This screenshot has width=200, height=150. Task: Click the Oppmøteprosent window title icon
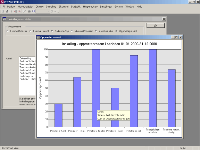pyautogui.click(x=38, y=37)
